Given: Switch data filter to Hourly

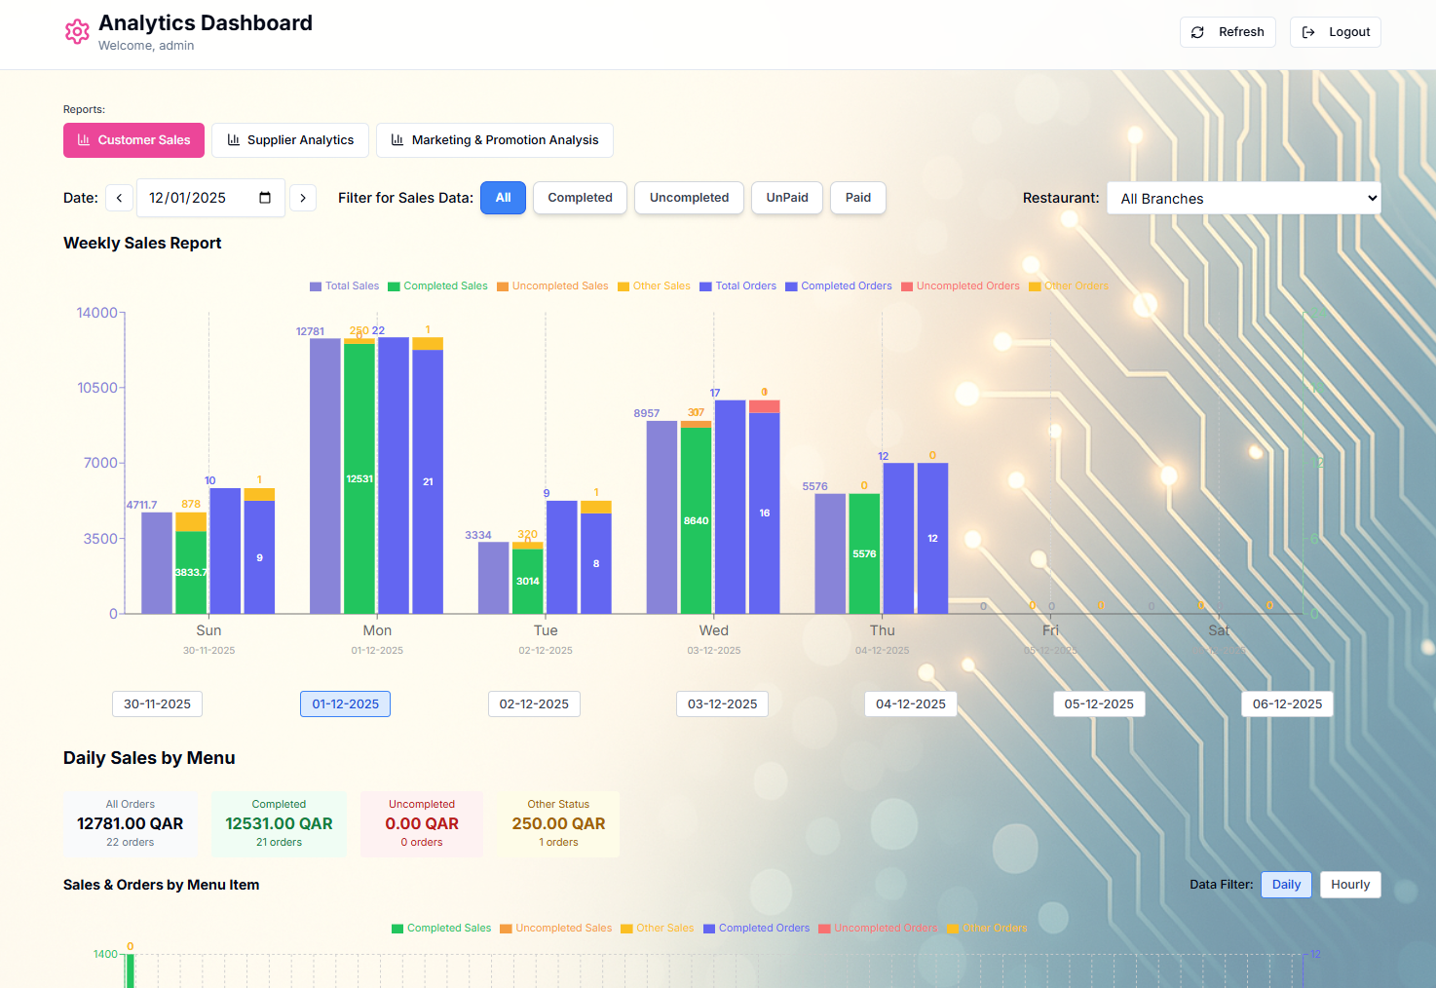Looking at the screenshot, I should tap(1350, 885).
